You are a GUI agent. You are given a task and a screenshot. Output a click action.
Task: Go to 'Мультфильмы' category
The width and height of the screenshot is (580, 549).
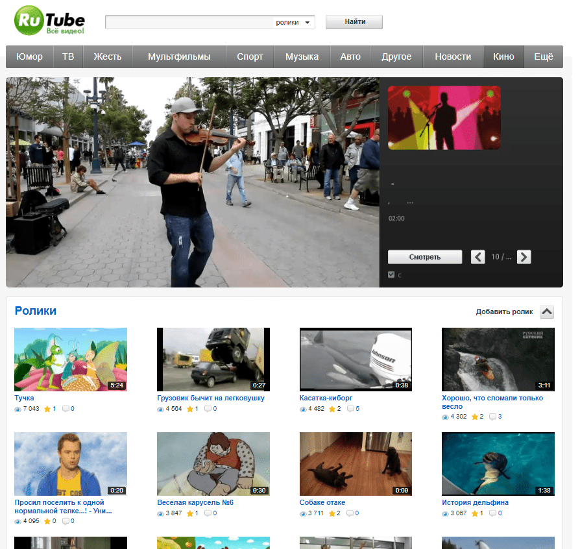coord(179,56)
